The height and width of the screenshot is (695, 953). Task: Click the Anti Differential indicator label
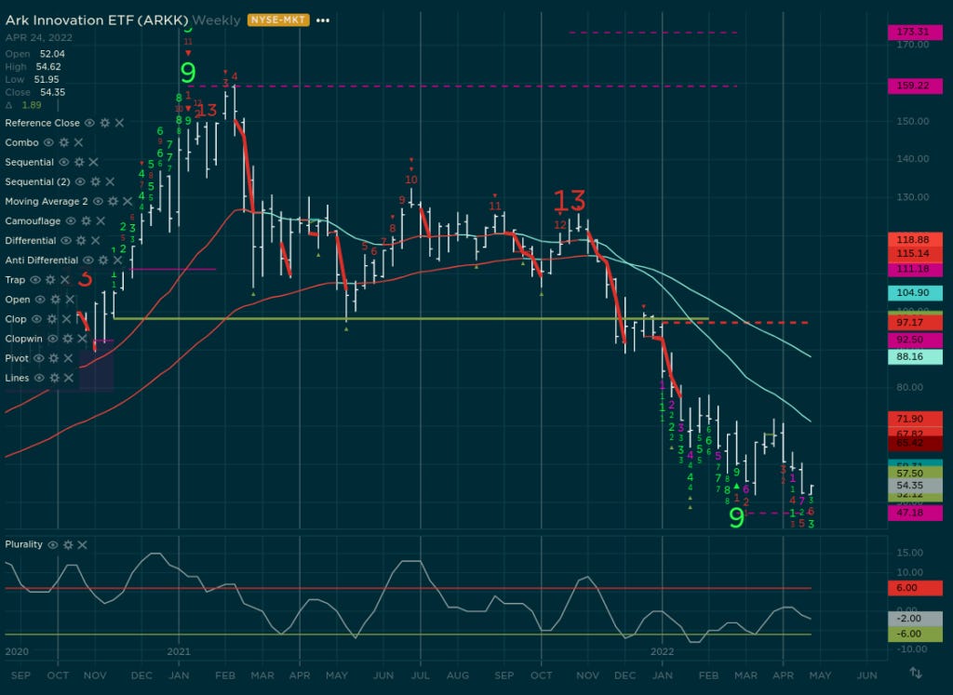[x=41, y=260]
